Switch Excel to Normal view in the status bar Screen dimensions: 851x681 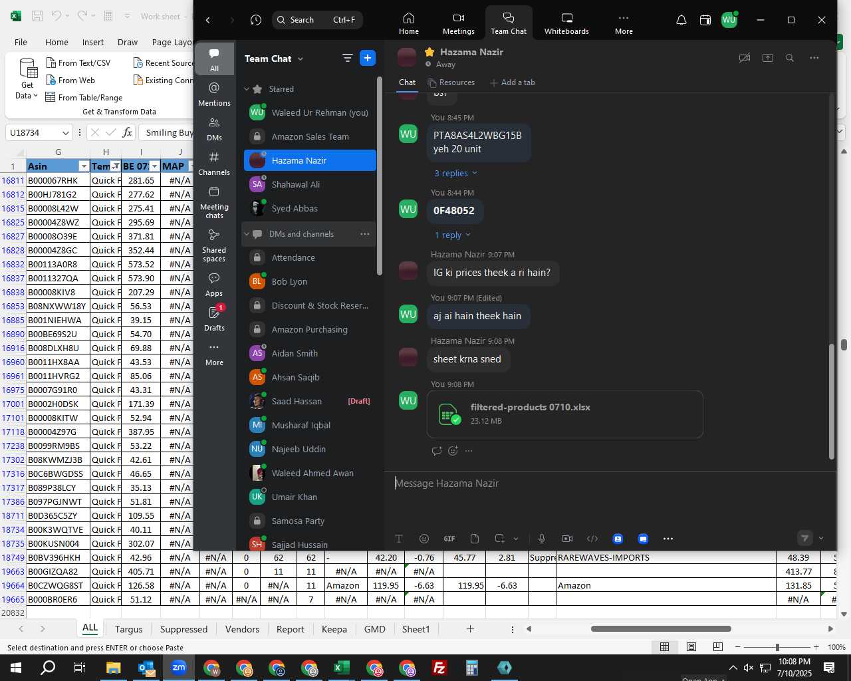click(664, 647)
